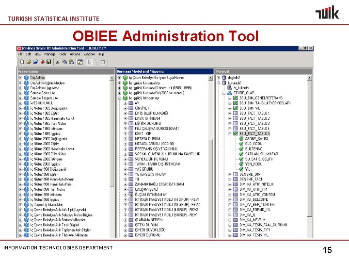Select the DIM_KA_ATIK_TIPI table
The image size is (349, 262).
[254, 189]
